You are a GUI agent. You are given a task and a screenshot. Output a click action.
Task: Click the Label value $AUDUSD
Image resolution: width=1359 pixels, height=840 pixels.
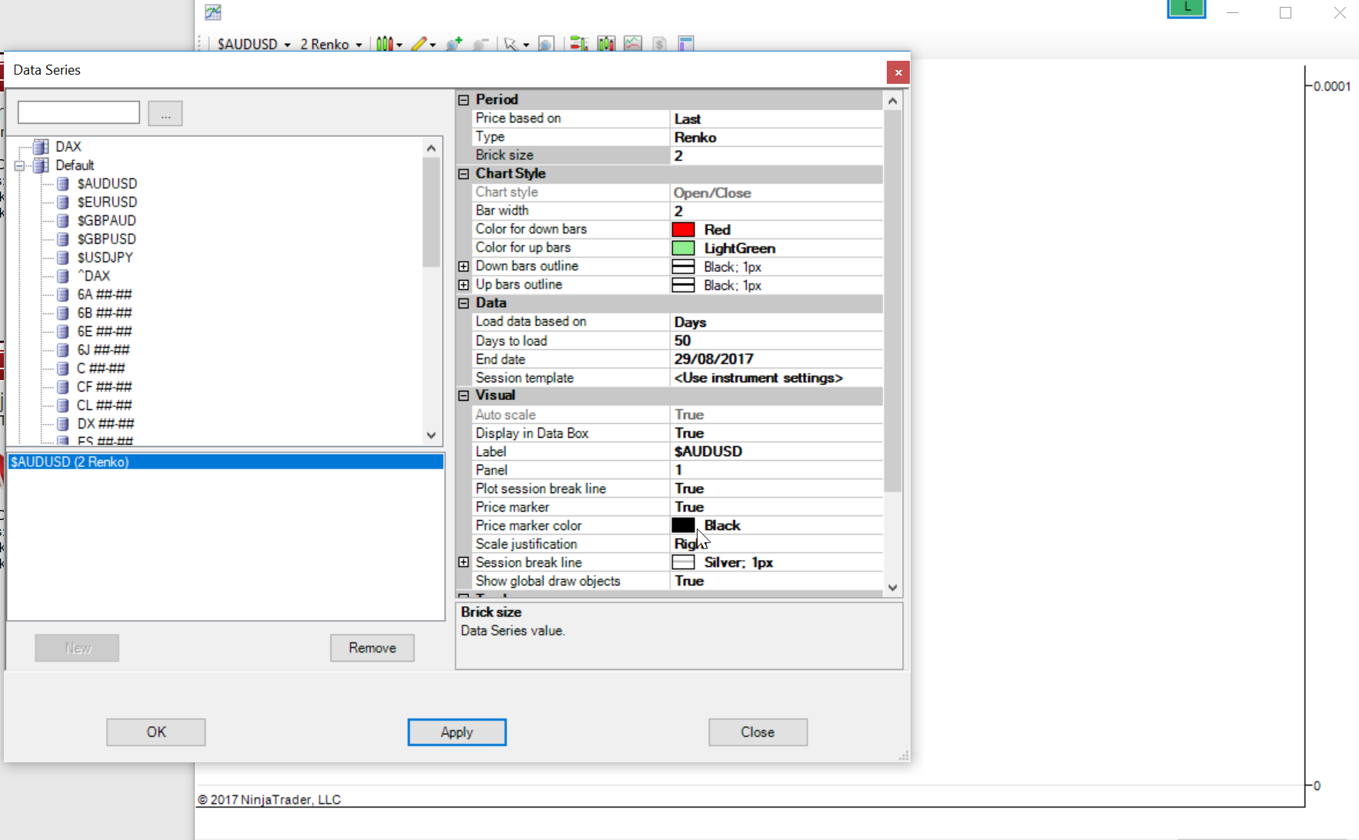(x=776, y=452)
